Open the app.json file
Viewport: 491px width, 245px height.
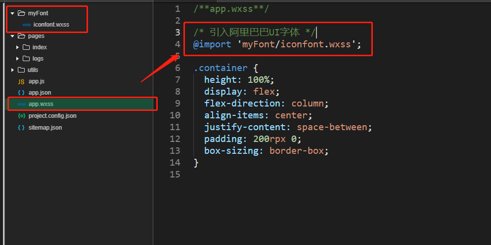40,93
